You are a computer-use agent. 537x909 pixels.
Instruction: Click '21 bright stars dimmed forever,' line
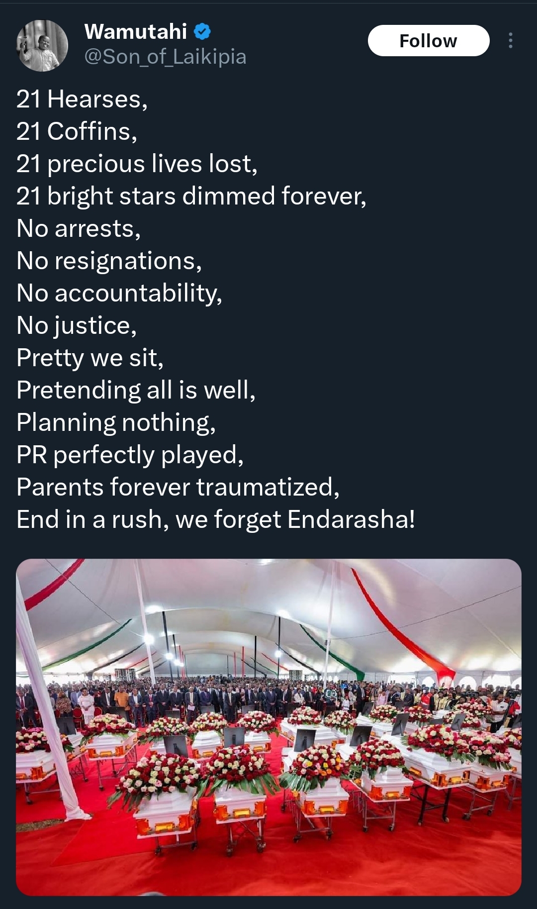coord(191,196)
